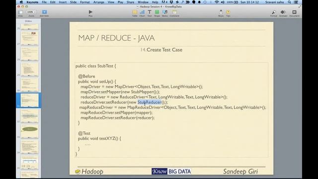Open the Edit menu

[53, 2]
